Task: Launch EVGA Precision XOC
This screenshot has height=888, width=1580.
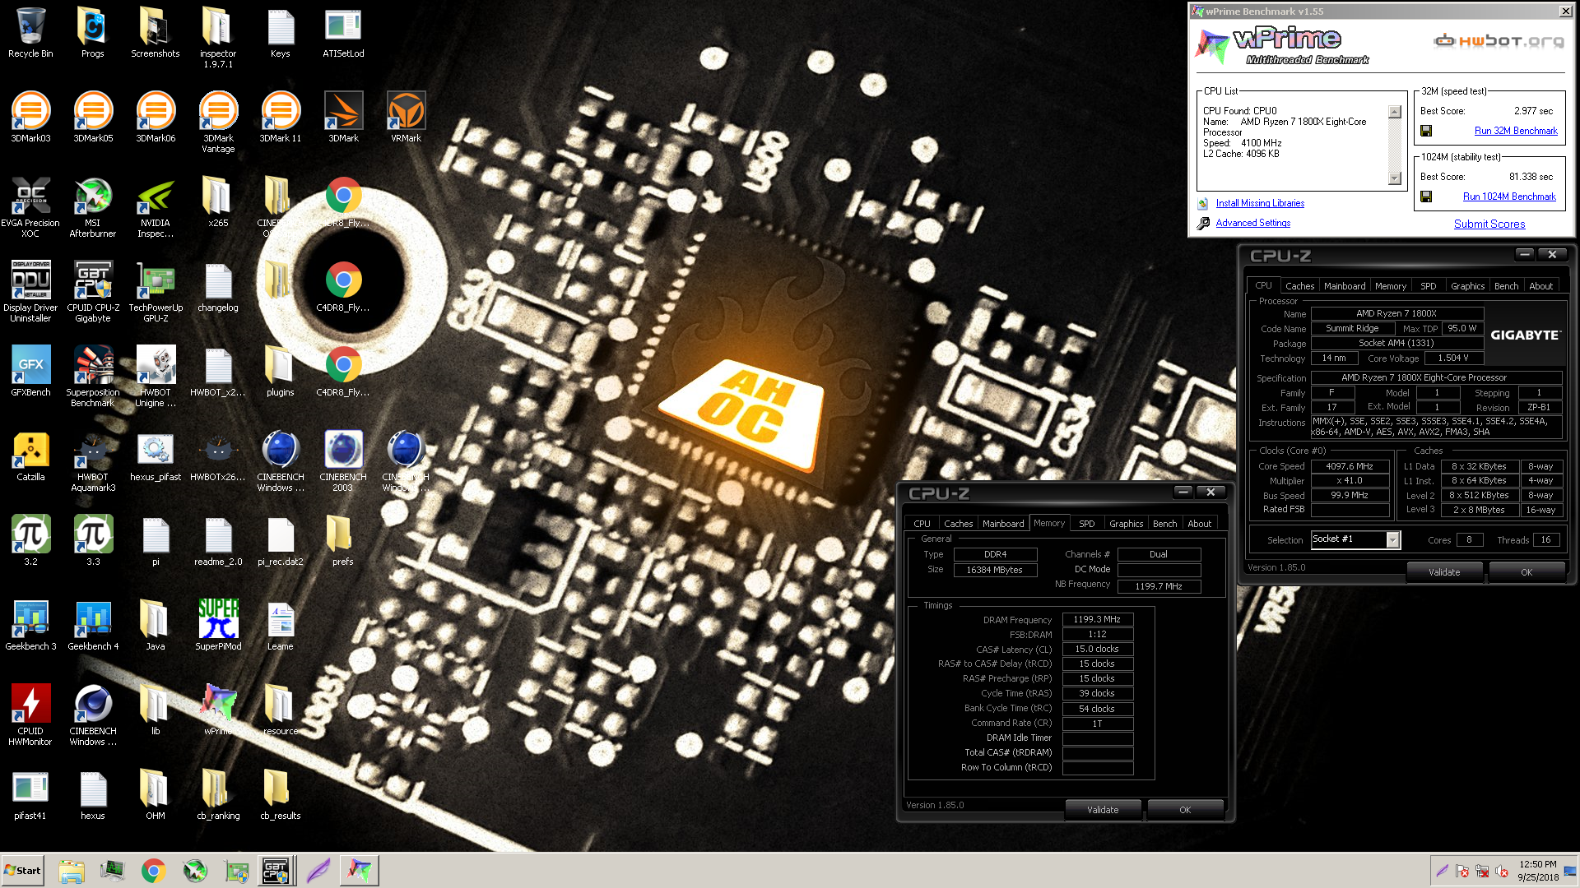Action: 30,207
